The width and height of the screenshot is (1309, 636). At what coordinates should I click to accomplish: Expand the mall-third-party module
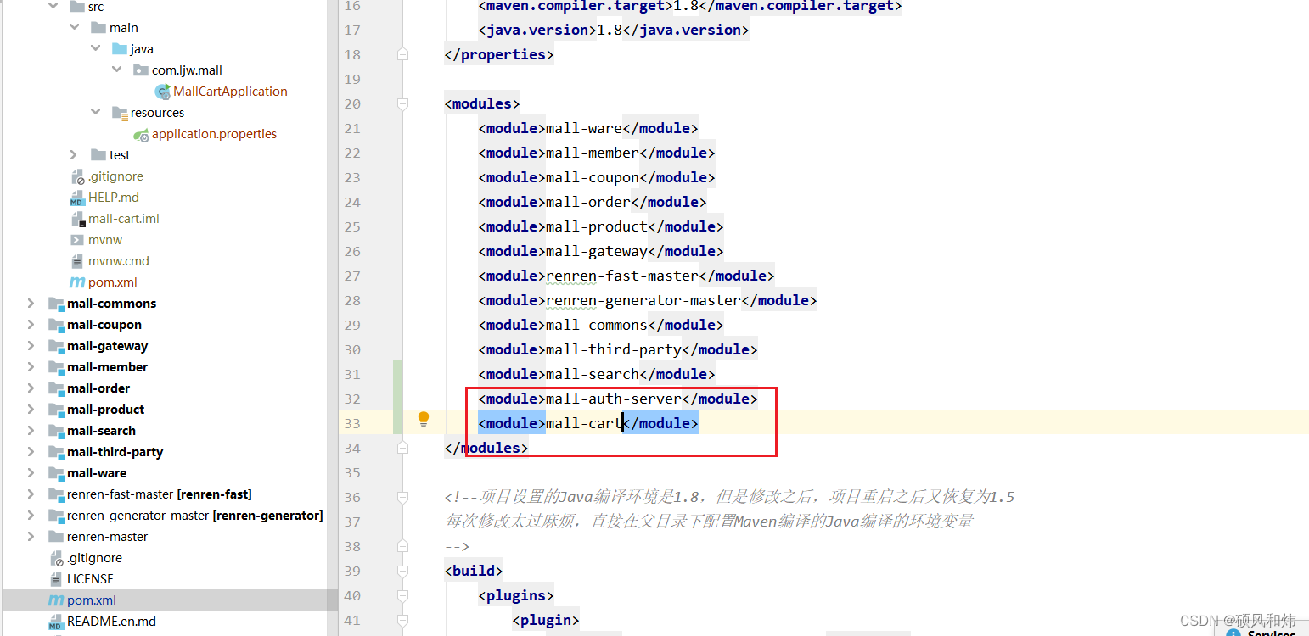pyautogui.click(x=31, y=452)
